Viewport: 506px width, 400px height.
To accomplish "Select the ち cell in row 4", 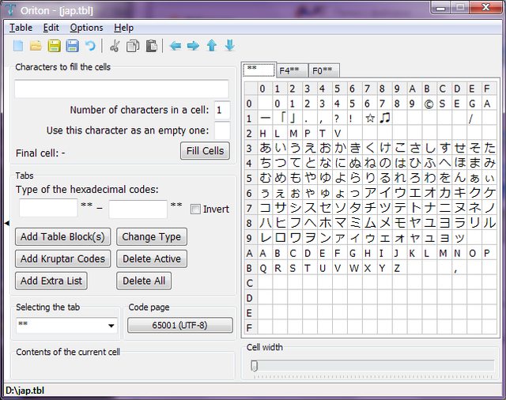I will point(265,163).
